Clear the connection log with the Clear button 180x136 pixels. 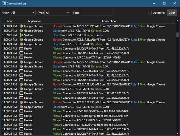[x=172, y=13]
